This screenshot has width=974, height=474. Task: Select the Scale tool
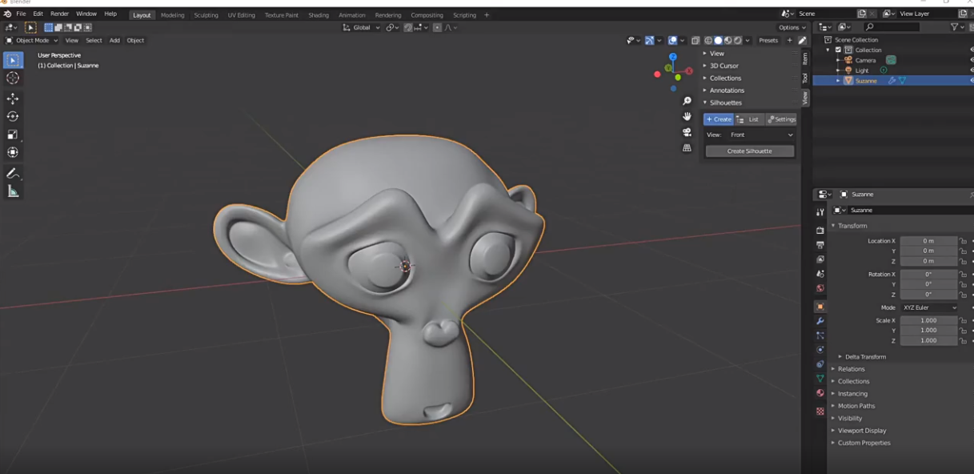pos(13,135)
